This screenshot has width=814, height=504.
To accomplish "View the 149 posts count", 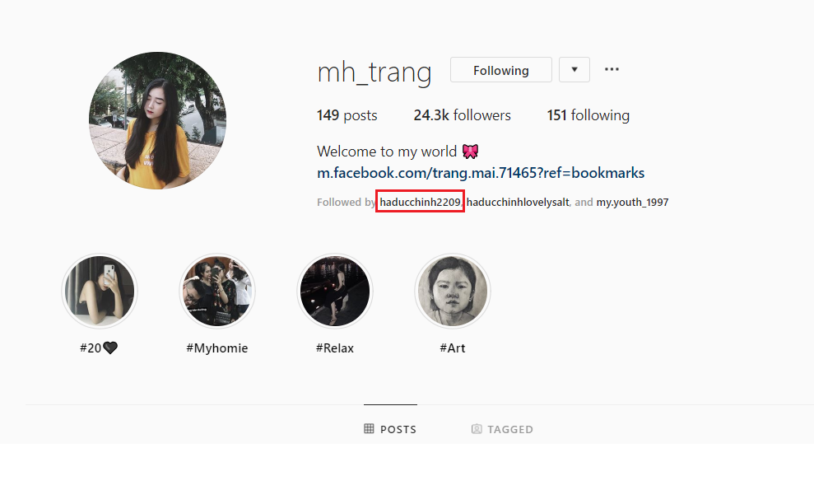I will coord(347,115).
